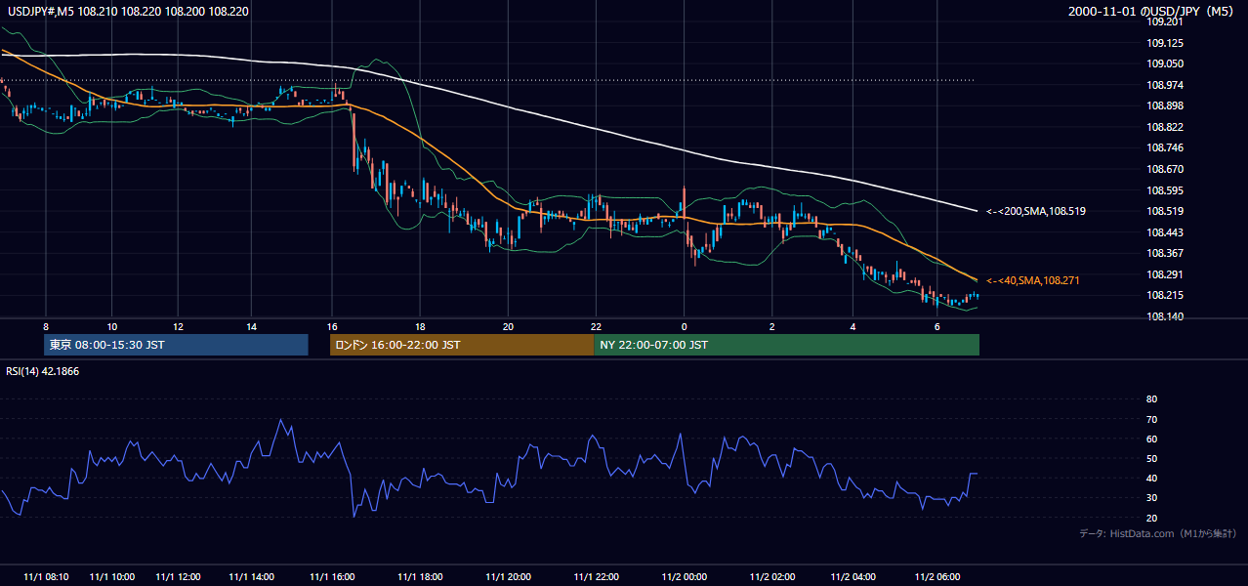Click the RSI scale level 30
This screenshot has height=586, width=1248.
[1151, 497]
